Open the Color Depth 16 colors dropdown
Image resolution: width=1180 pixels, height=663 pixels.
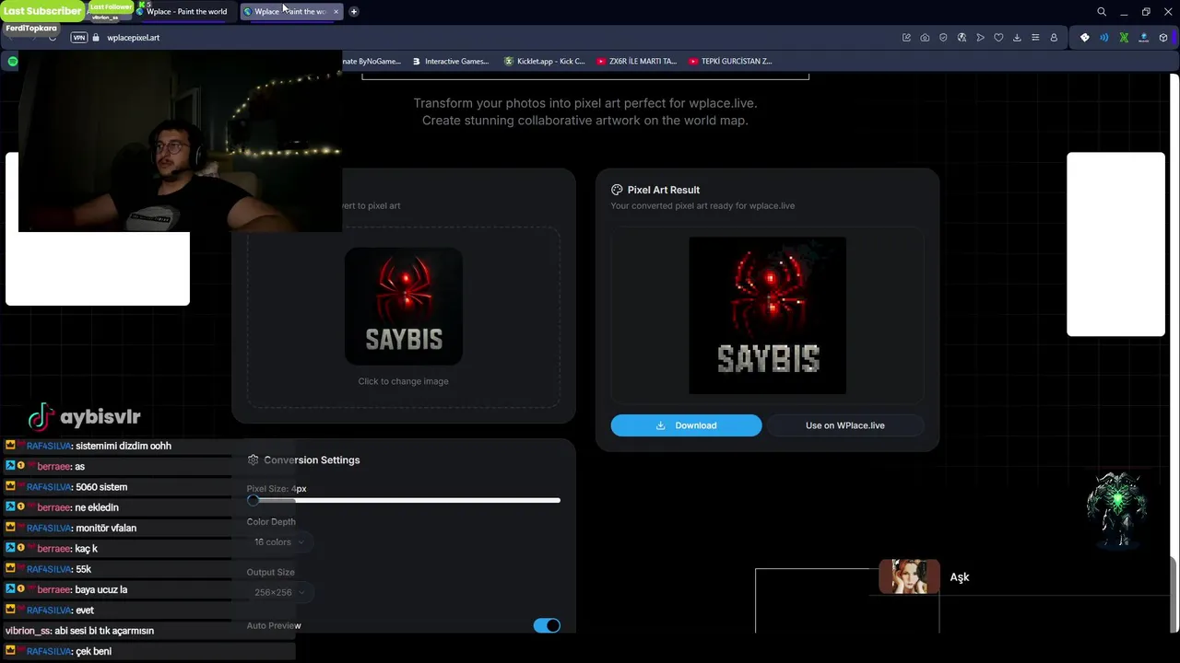point(278,542)
